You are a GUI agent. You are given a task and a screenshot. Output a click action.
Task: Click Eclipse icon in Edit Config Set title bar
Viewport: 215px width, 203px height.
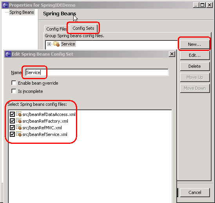tap(8, 54)
